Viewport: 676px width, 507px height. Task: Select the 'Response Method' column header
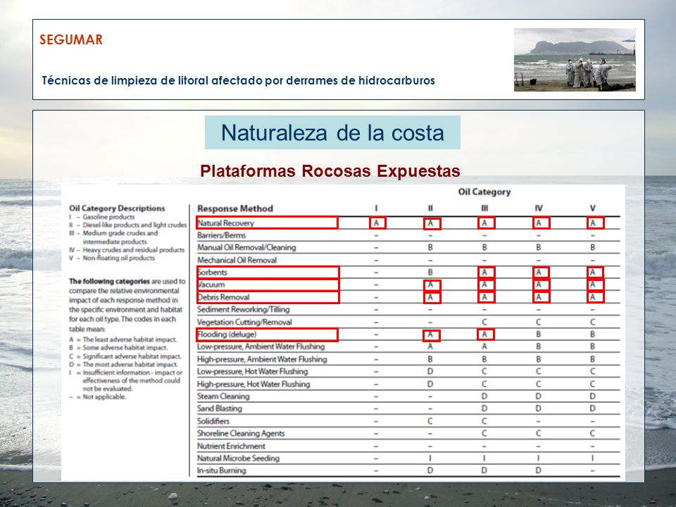[x=235, y=208]
